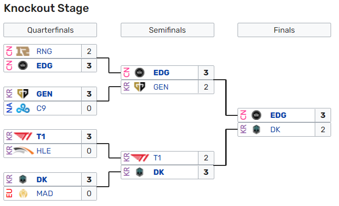Screen dimensions: 339x206
Task: Click the NA region label beside C9
Action: pos(8,107)
